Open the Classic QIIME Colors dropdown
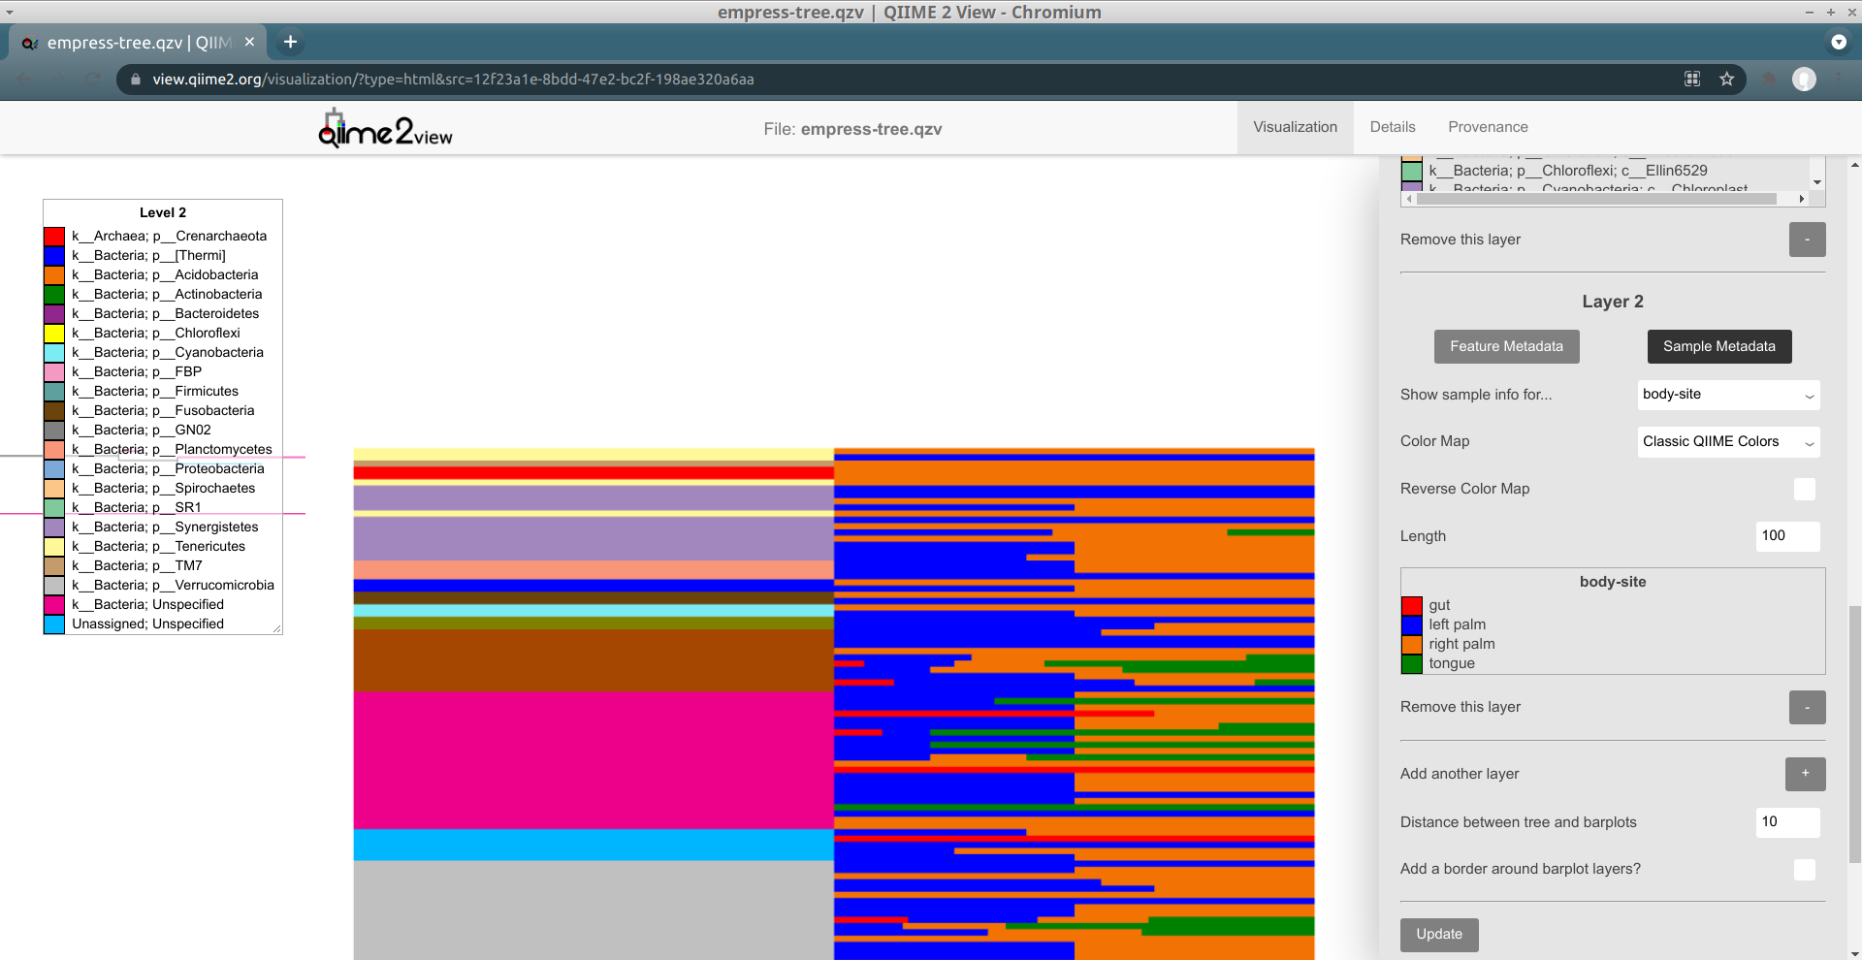This screenshot has width=1862, height=960. [1727, 441]
